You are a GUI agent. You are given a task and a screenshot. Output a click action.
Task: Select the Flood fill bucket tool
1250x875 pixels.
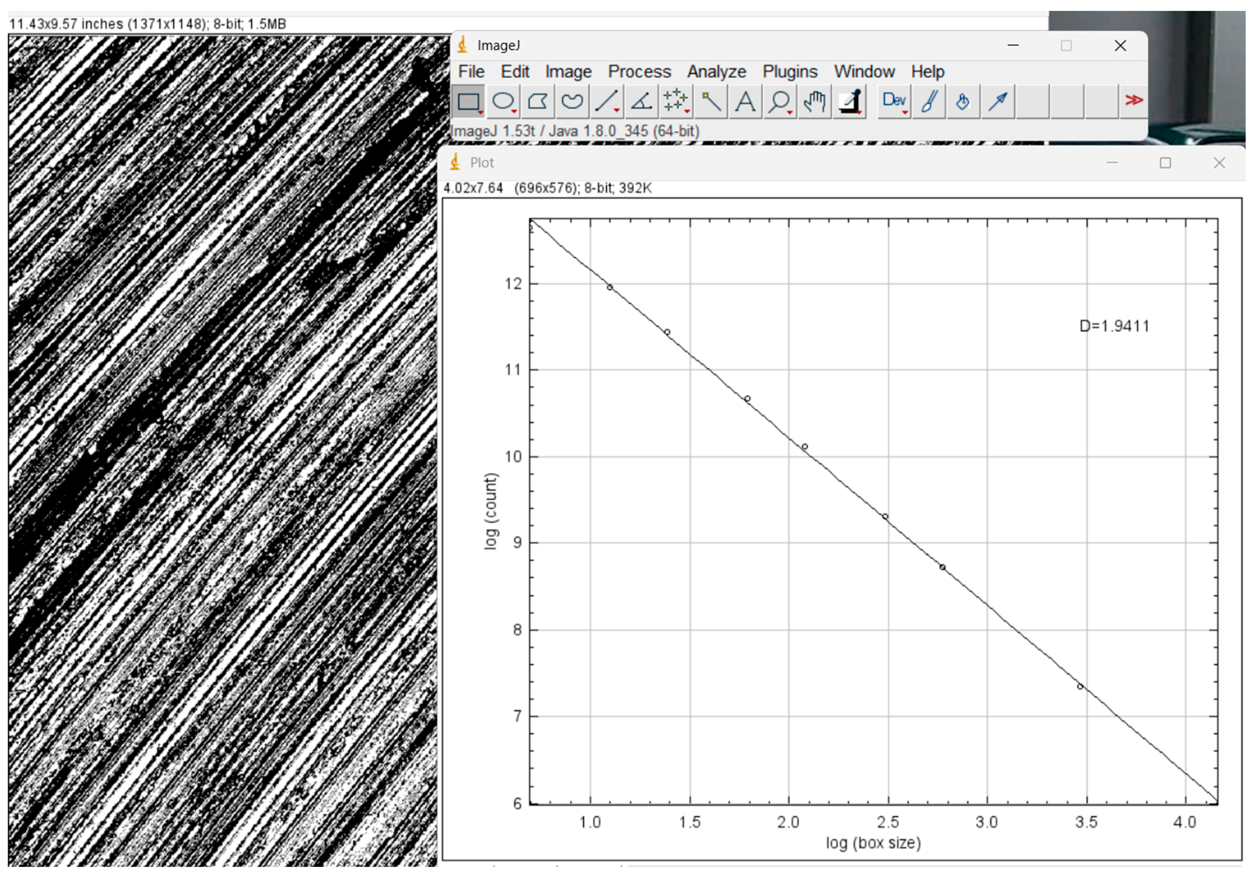(963, 101)
